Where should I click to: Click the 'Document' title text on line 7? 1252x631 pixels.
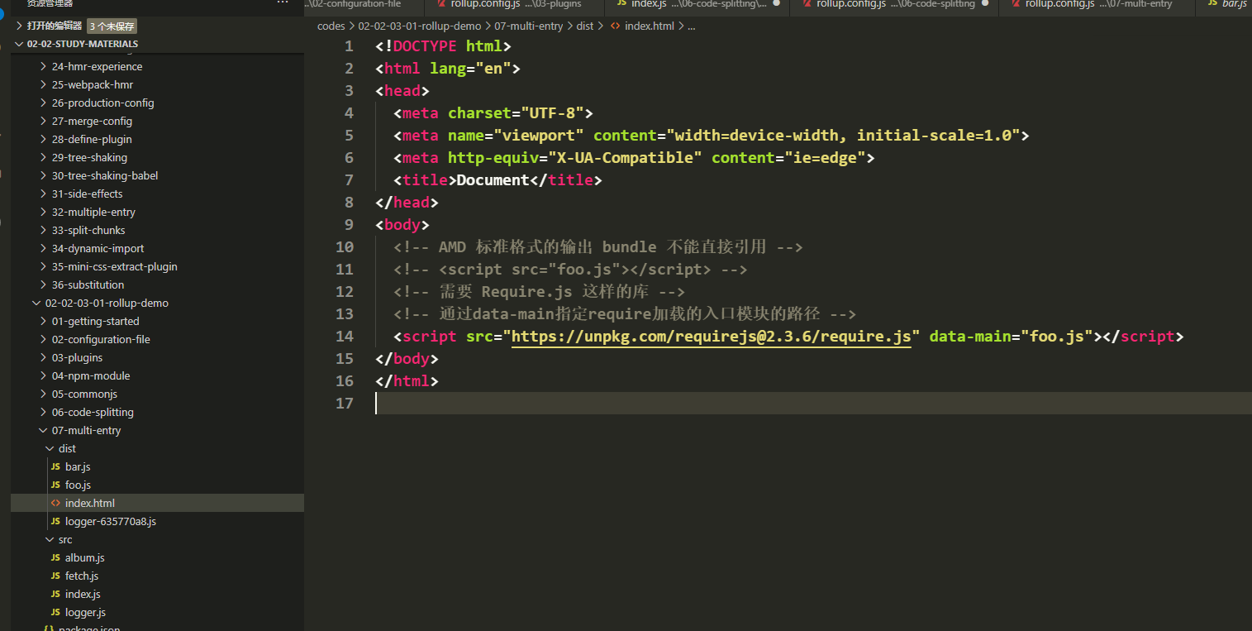tap(493, 180)
